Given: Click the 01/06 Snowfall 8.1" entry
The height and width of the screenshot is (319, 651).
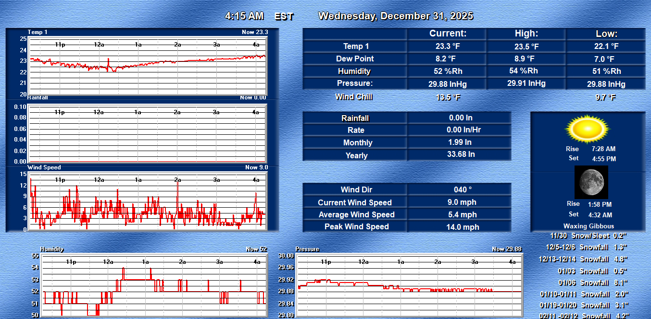Looking at the screenshot, I should [x=593, y=283].
